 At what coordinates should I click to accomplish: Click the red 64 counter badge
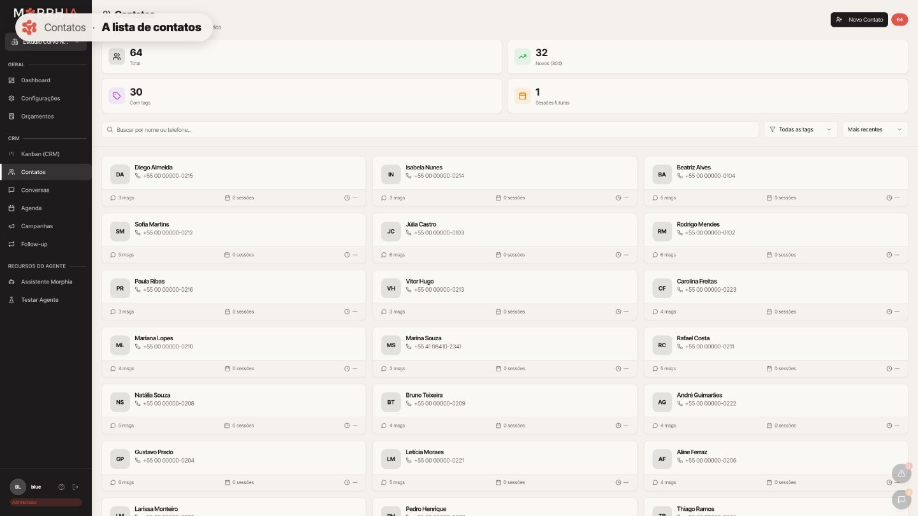pos(900,20)
